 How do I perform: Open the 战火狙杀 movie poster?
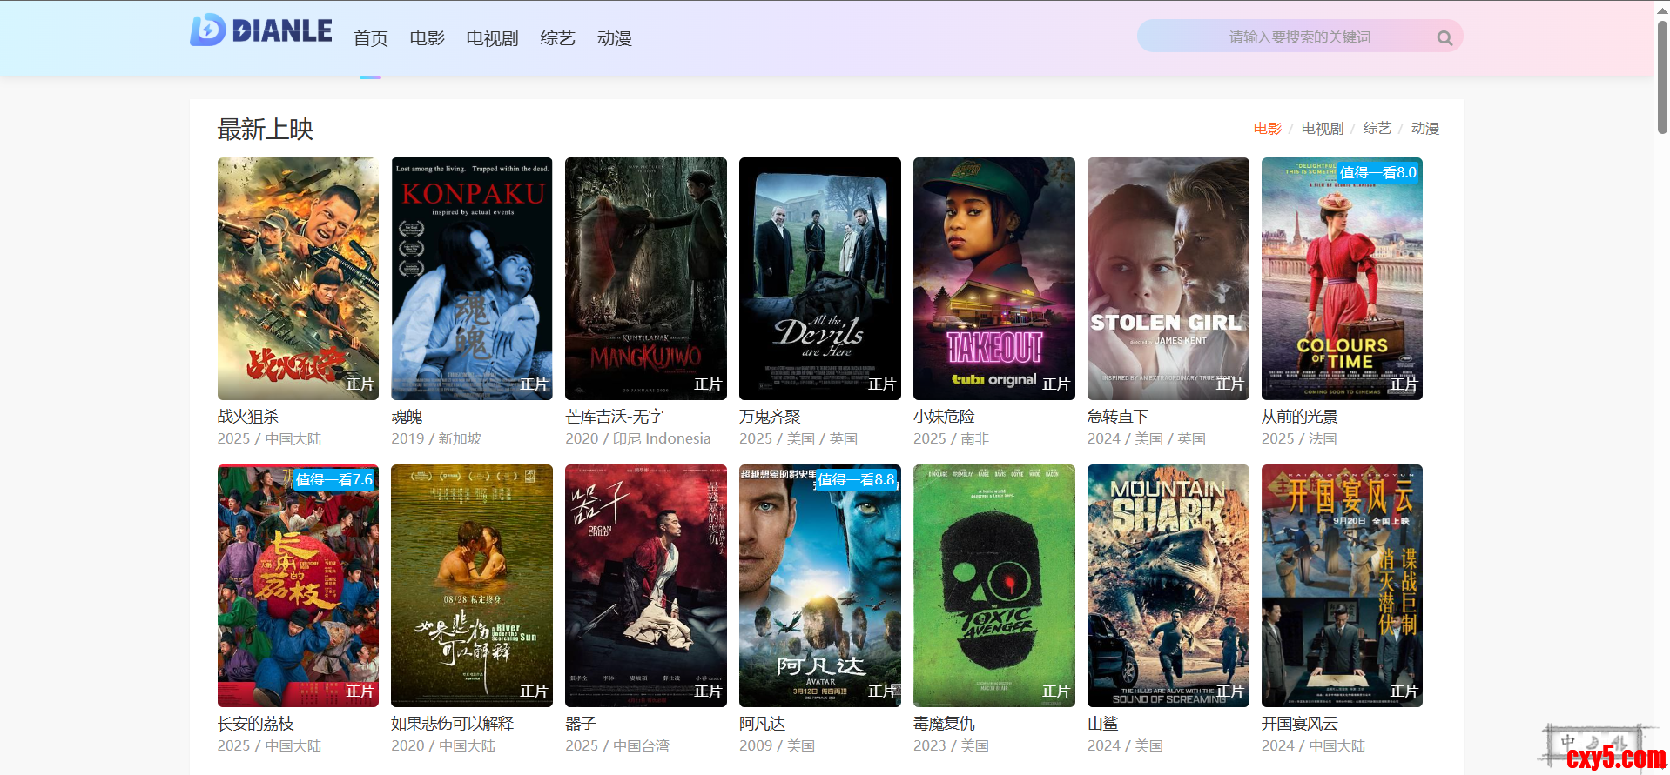click(298, 278)
